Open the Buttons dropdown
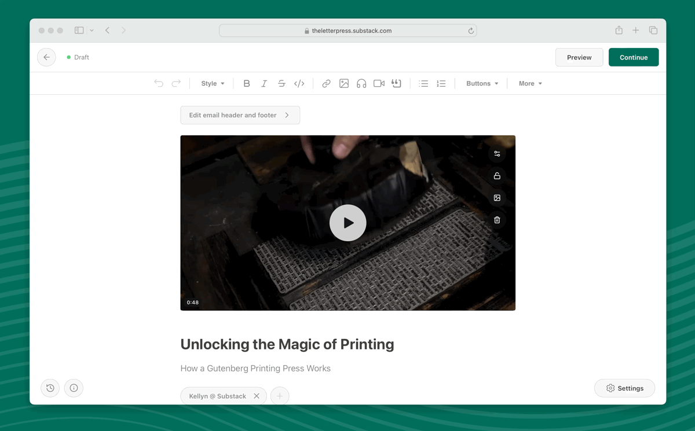Screen dimensions: 695x431 pyautogui.click(x=482, y=83)
